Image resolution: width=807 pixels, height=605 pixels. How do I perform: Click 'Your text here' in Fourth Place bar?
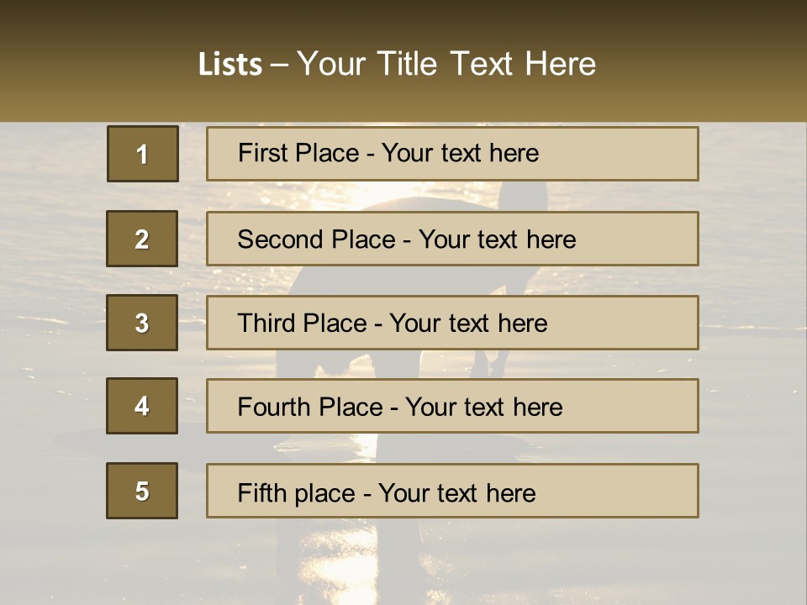(x=484, y=407)
